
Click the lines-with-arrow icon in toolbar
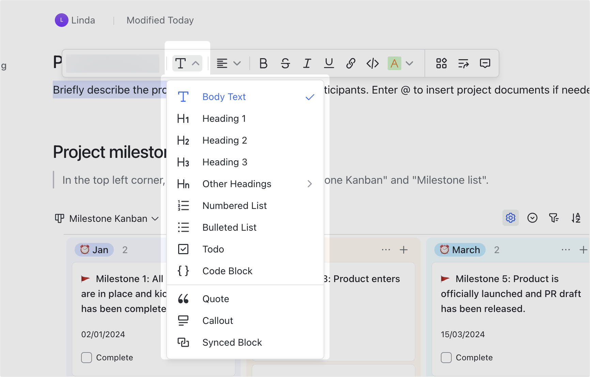[x=463, y=63]
